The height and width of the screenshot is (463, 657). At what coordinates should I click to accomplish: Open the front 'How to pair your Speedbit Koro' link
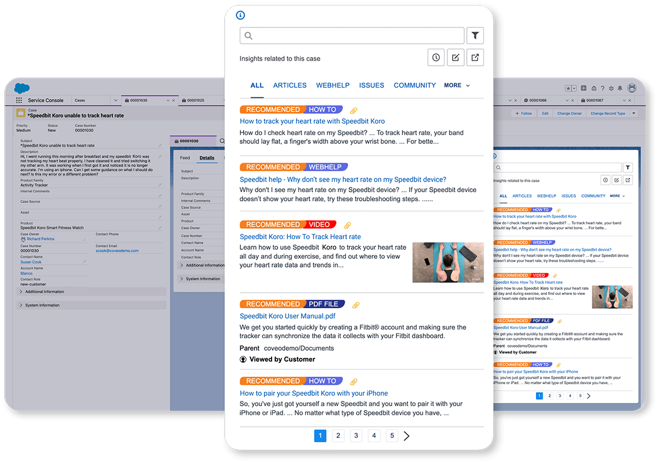point(314,393)
